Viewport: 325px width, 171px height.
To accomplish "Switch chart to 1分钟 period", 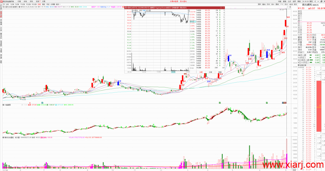I will [x=12, y=4].
